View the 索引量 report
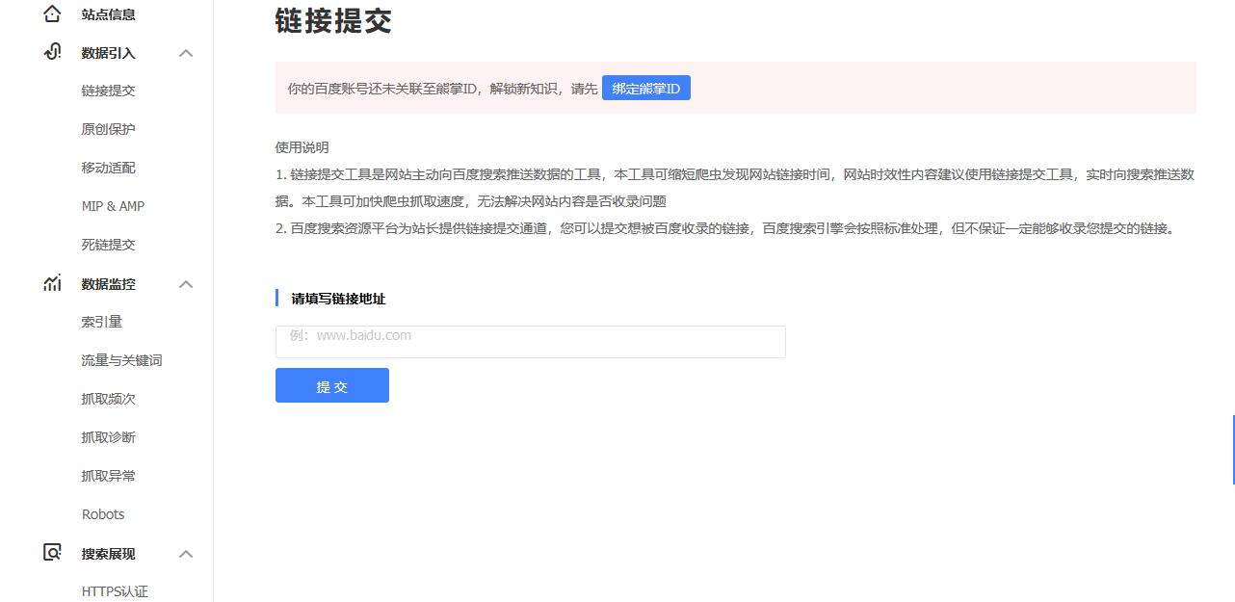1235x602 pixels. (x=101, y=322)
